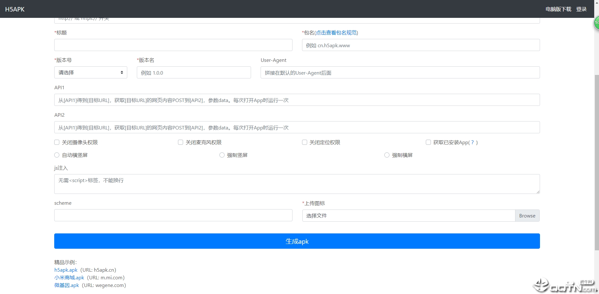Select 强制横屏 radio button
Screen dimensions: 599x294
tap(387, 155)
